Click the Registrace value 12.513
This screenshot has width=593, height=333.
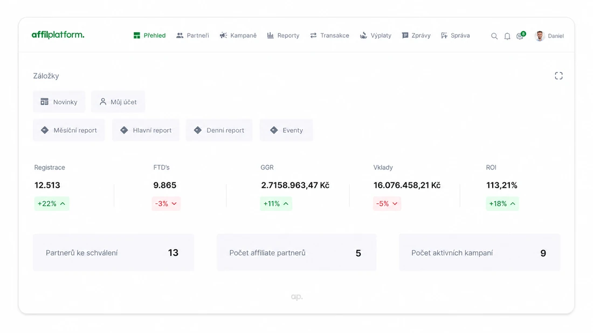point(47,186)
